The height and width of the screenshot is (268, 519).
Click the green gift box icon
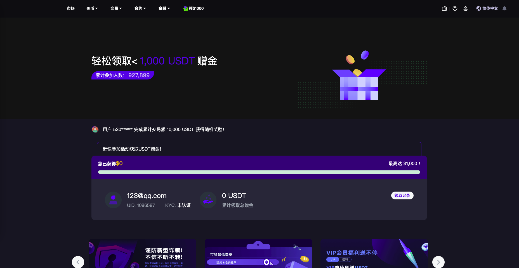(x=185, y=9)
